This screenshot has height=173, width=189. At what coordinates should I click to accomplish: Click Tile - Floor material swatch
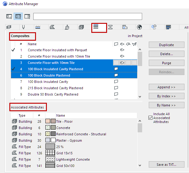(51, 121)
